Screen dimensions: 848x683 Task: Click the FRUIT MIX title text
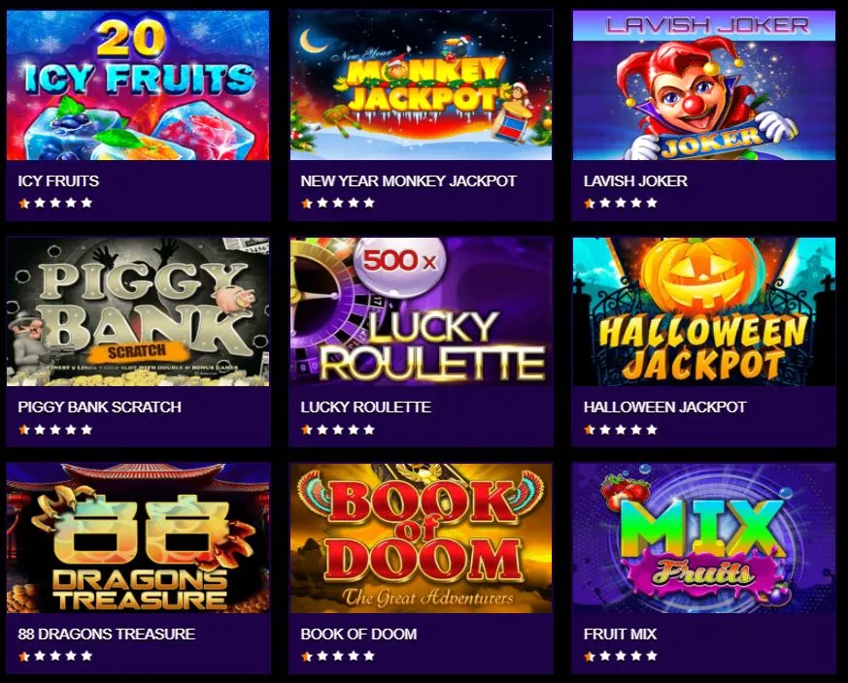pos(620,634)
